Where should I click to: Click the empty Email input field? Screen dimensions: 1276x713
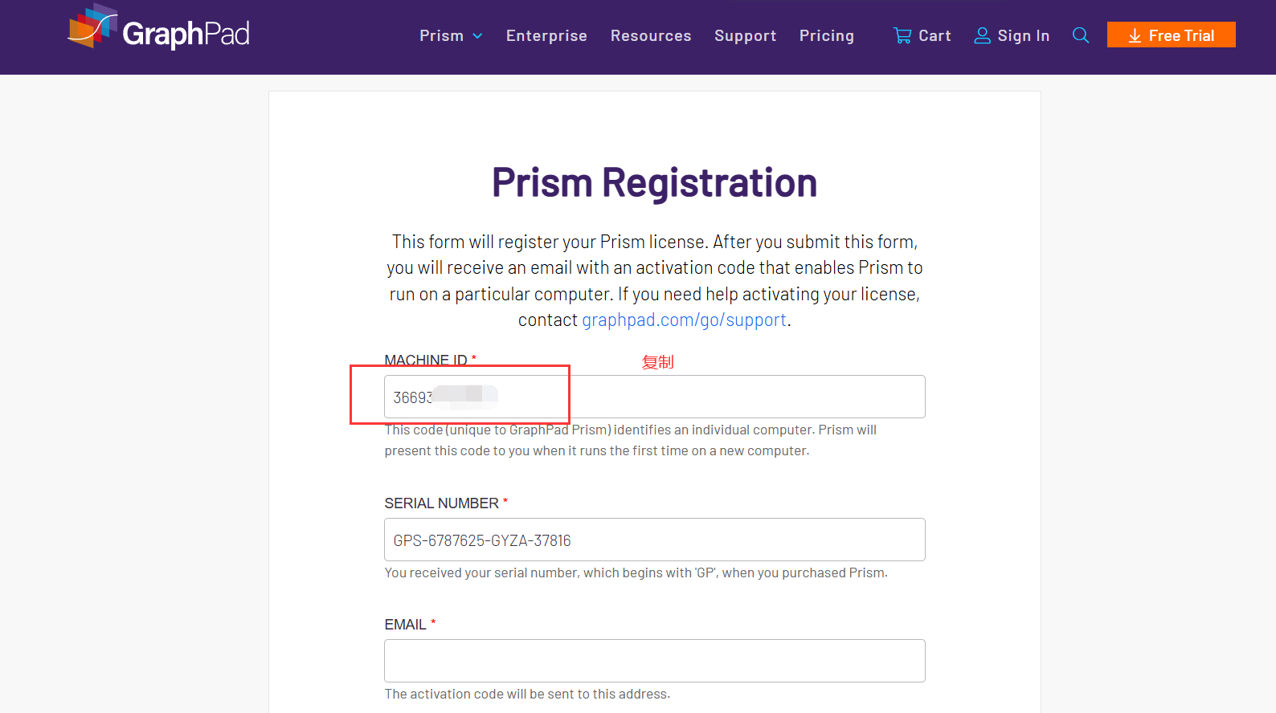point(654,661)
